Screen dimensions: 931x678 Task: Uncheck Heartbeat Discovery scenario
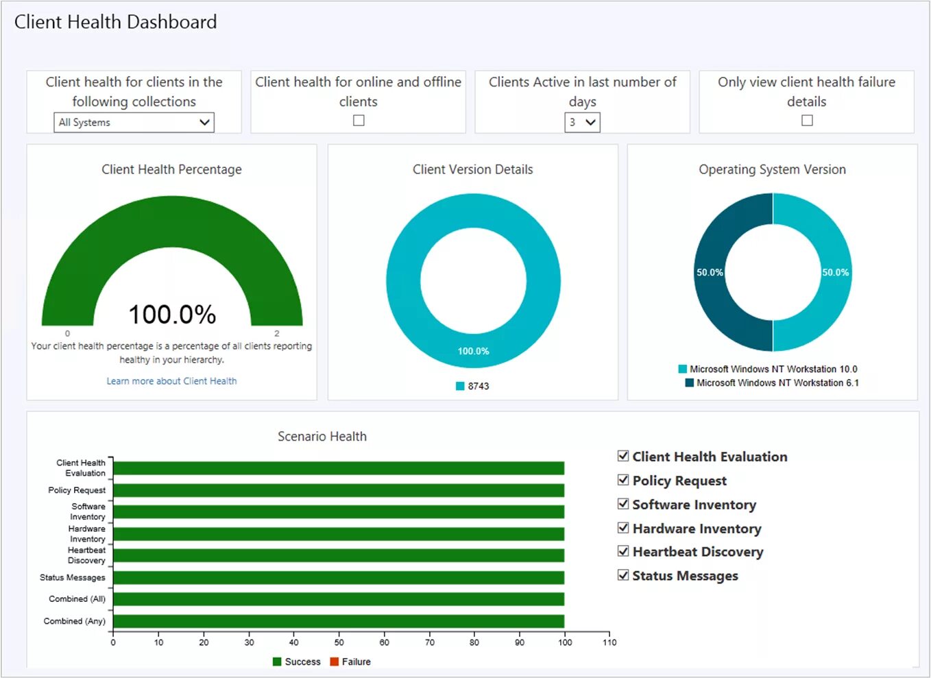(x=623, y=551)
